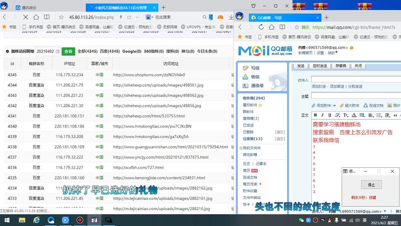Select 今日头条(0) spider filter
This screenshot has height=226, width=401.
[207, 51]
